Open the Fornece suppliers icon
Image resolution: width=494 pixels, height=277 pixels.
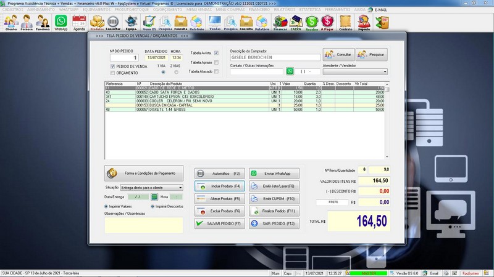click(x=27, y=23)
